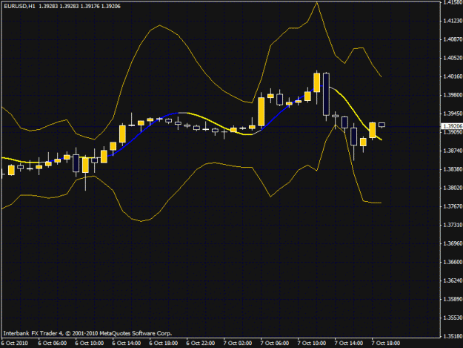Click the OHLC quote values 1.39283 1.39283 1.39176 1.39206

coord(79,6)
